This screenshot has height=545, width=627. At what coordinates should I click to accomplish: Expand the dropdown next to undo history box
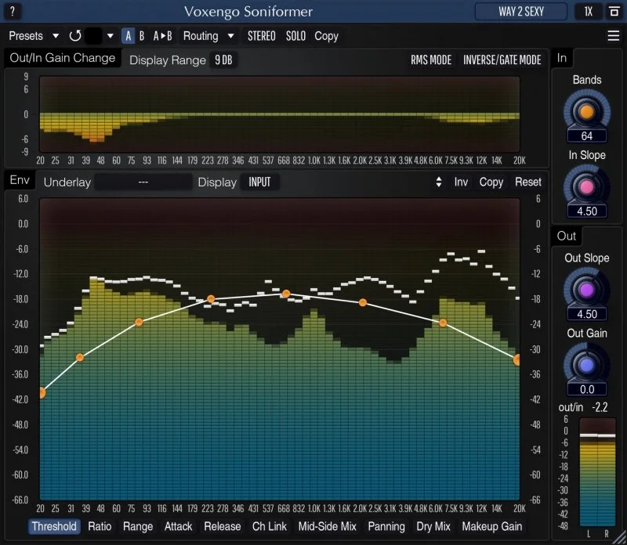click(110, 36)
